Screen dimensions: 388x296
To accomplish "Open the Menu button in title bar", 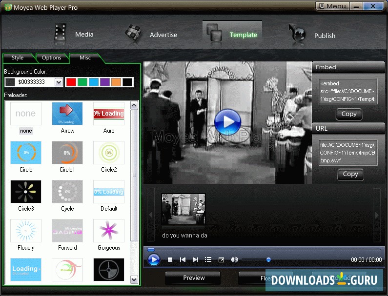I will tap(332, 6).
